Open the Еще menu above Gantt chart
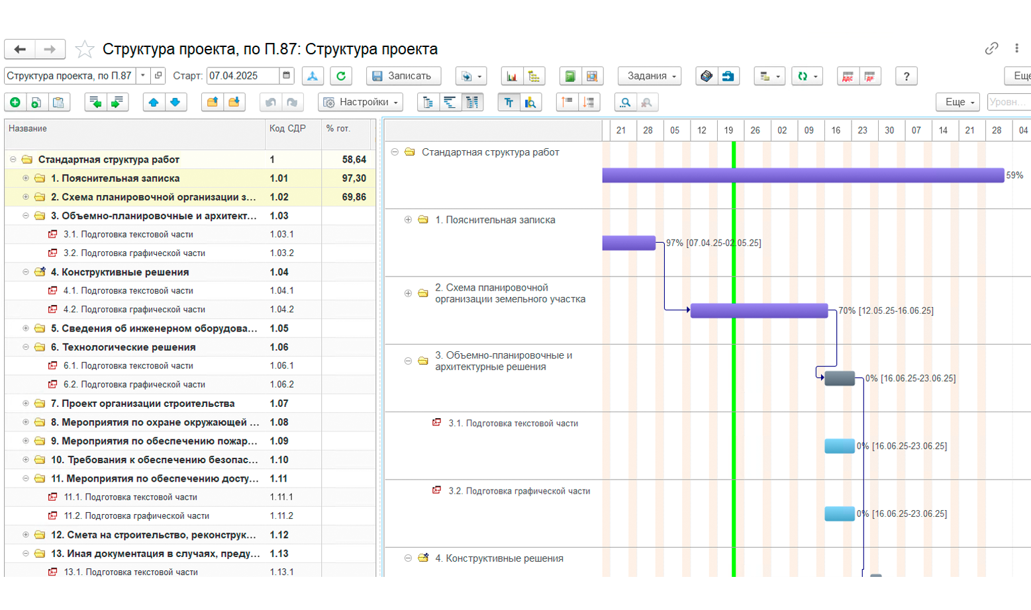This screenshot has height=610, width=1031. 957,102
